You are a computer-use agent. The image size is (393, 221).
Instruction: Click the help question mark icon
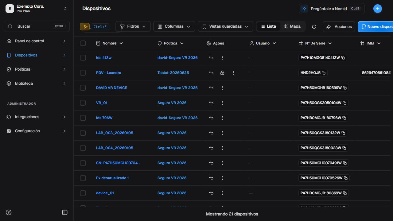tap(9, 212)
